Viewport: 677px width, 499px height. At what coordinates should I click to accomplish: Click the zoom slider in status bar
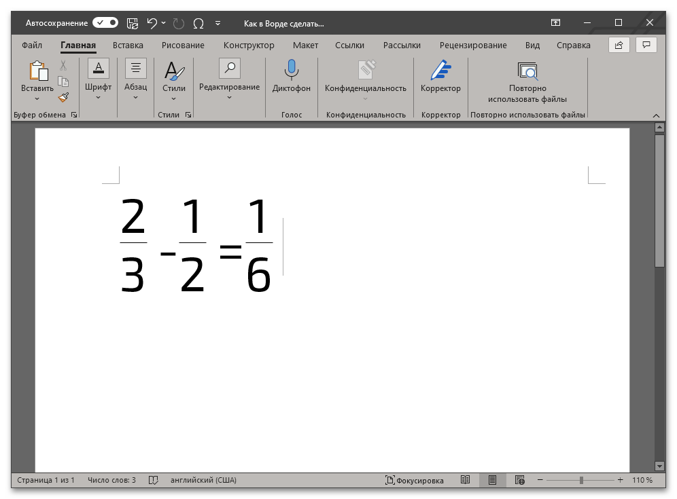coord(581,480)
